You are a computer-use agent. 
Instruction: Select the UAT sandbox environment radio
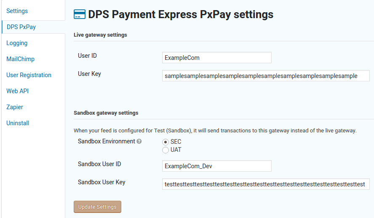pyautogui.click(x=166, y=150)
